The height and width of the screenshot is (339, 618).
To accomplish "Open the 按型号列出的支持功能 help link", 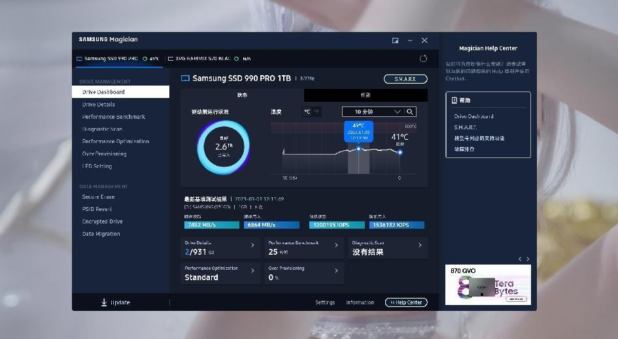I will click(x=479, y=138).
